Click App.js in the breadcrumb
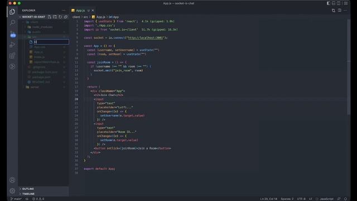 coord(100,17)
